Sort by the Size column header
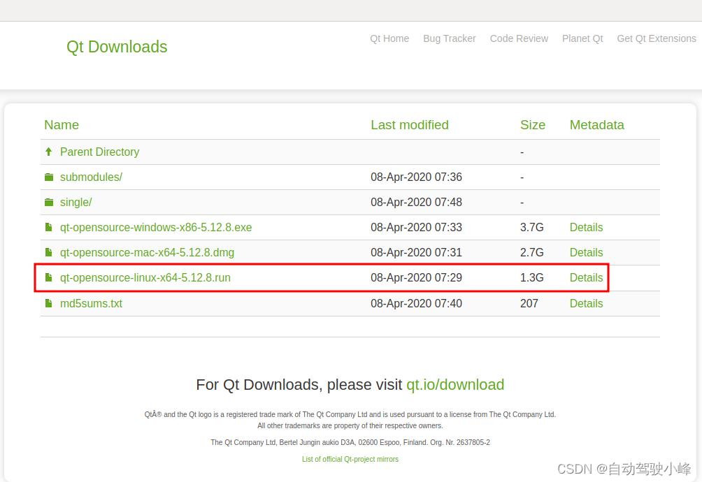The image size is (702, 482). coord(533,125)
